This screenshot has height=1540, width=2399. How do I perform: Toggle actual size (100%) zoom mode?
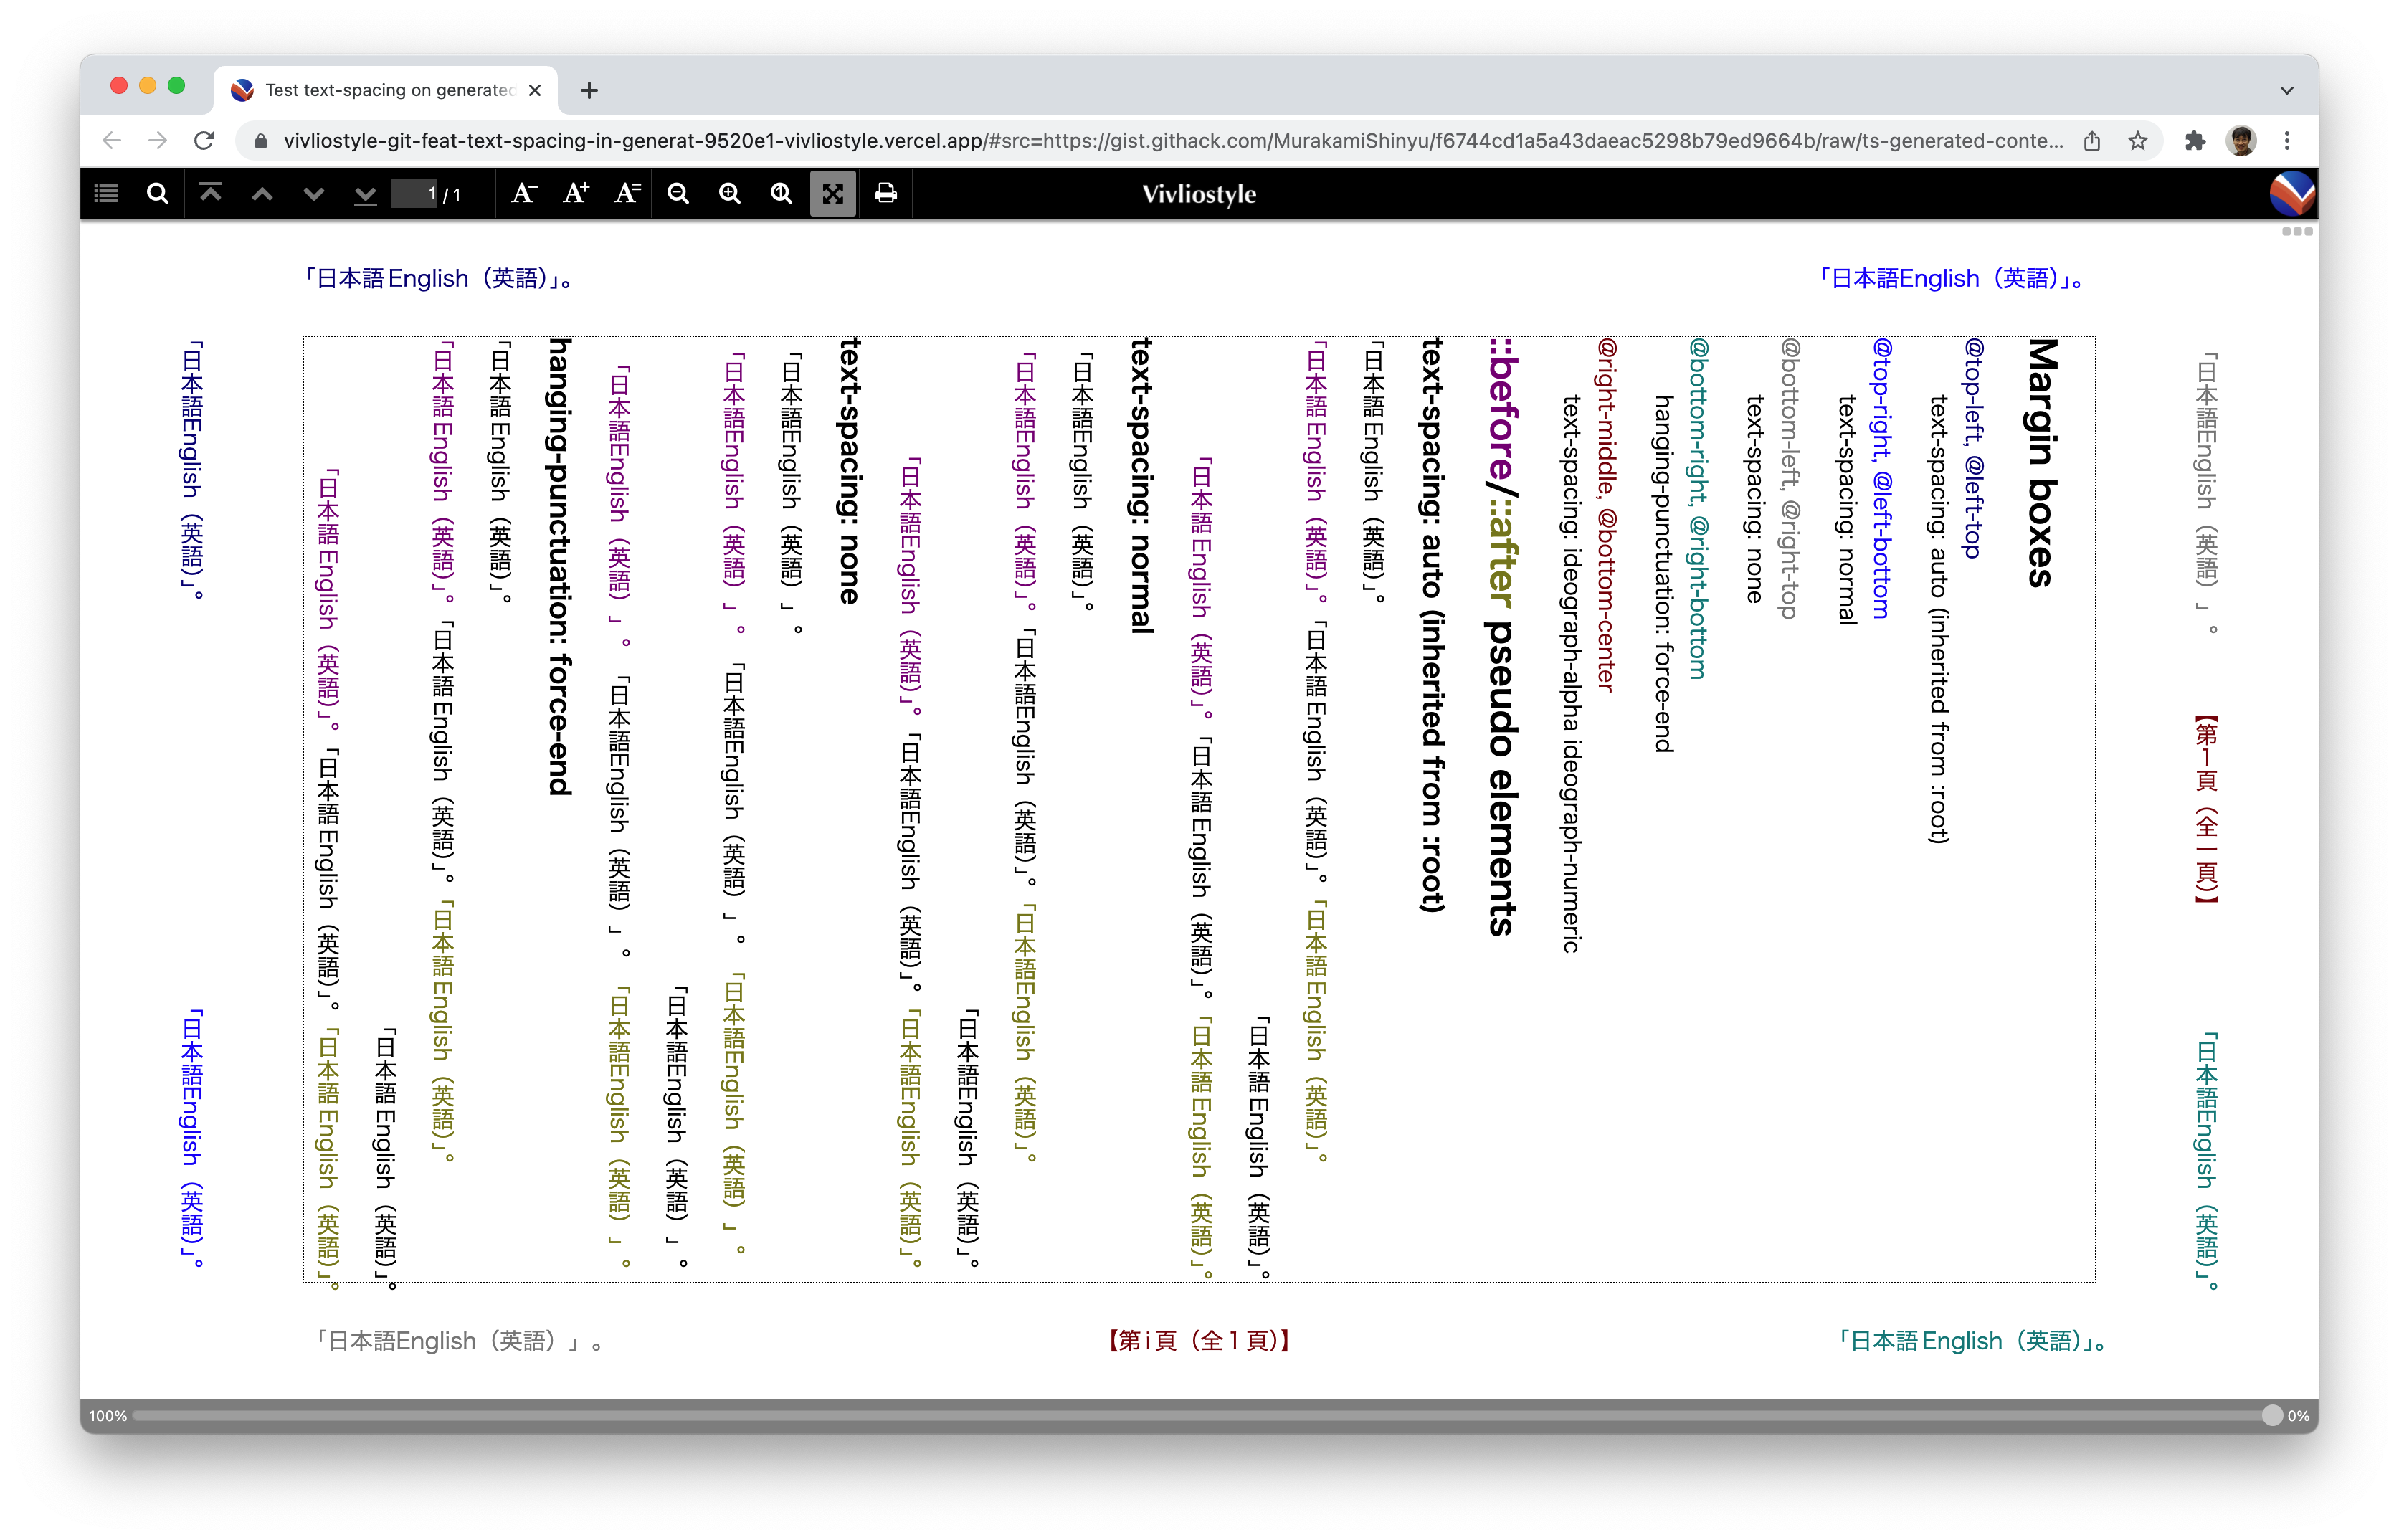pyautogui.click(x=781, y=193)
